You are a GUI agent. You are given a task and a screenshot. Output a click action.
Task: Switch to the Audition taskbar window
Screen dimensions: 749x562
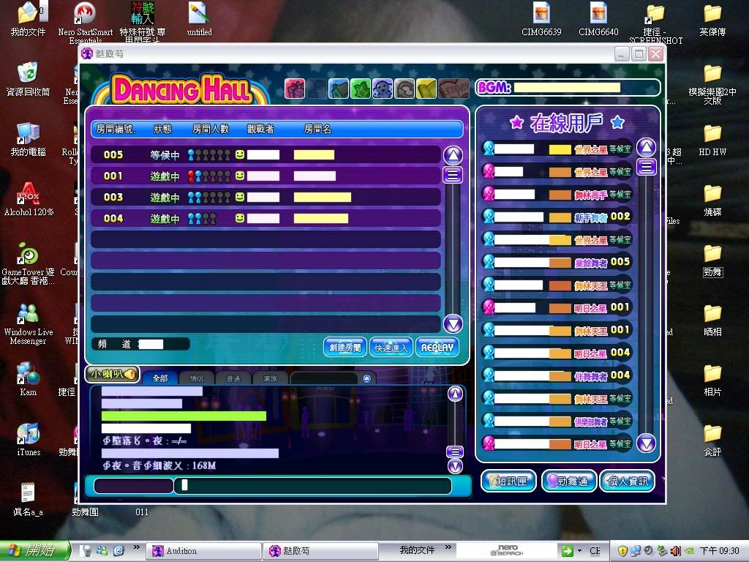click(203, 551)
